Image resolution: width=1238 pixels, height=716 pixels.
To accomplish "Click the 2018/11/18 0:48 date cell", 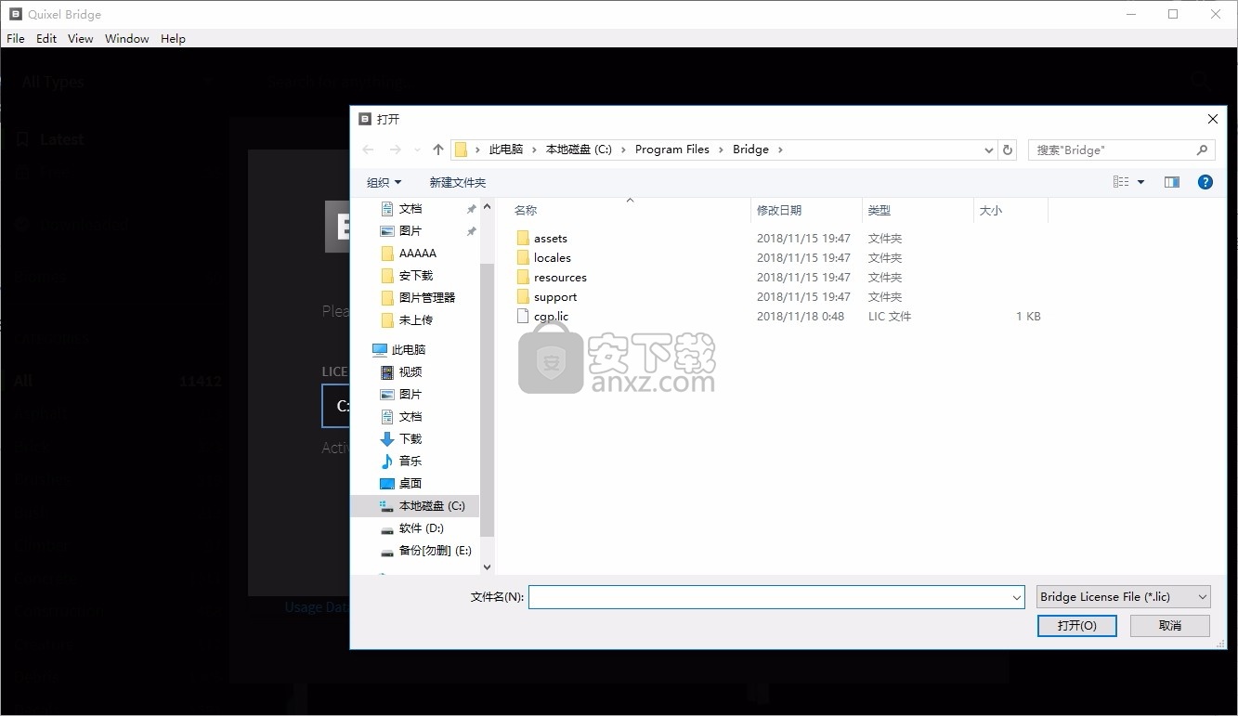I will [x=801, y=317].
